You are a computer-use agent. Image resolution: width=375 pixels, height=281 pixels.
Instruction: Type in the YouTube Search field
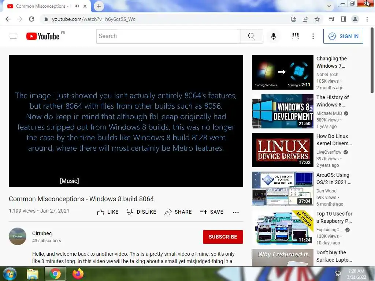pos(168,36)
